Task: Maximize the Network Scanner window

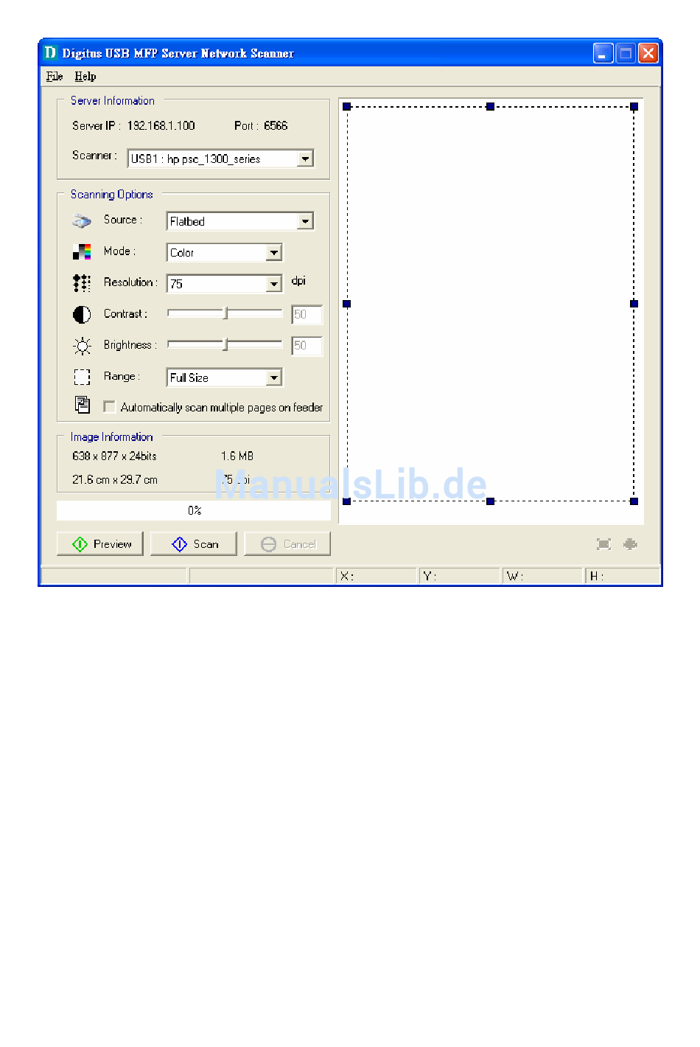Action: click(626, 53)
